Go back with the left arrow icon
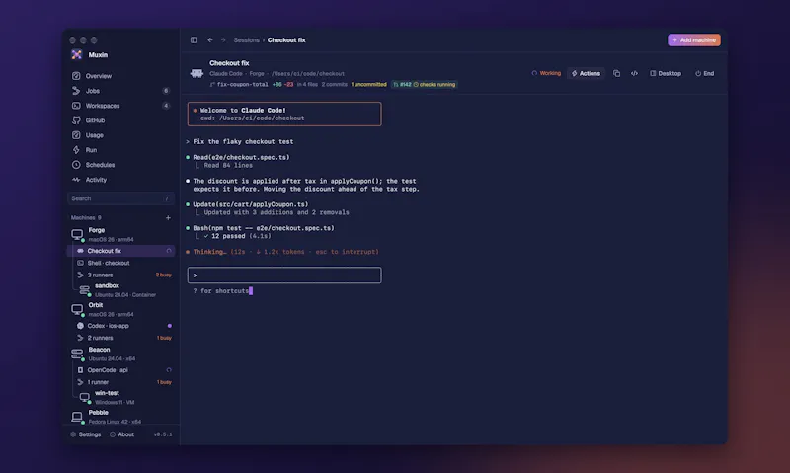 pos(210,40)
